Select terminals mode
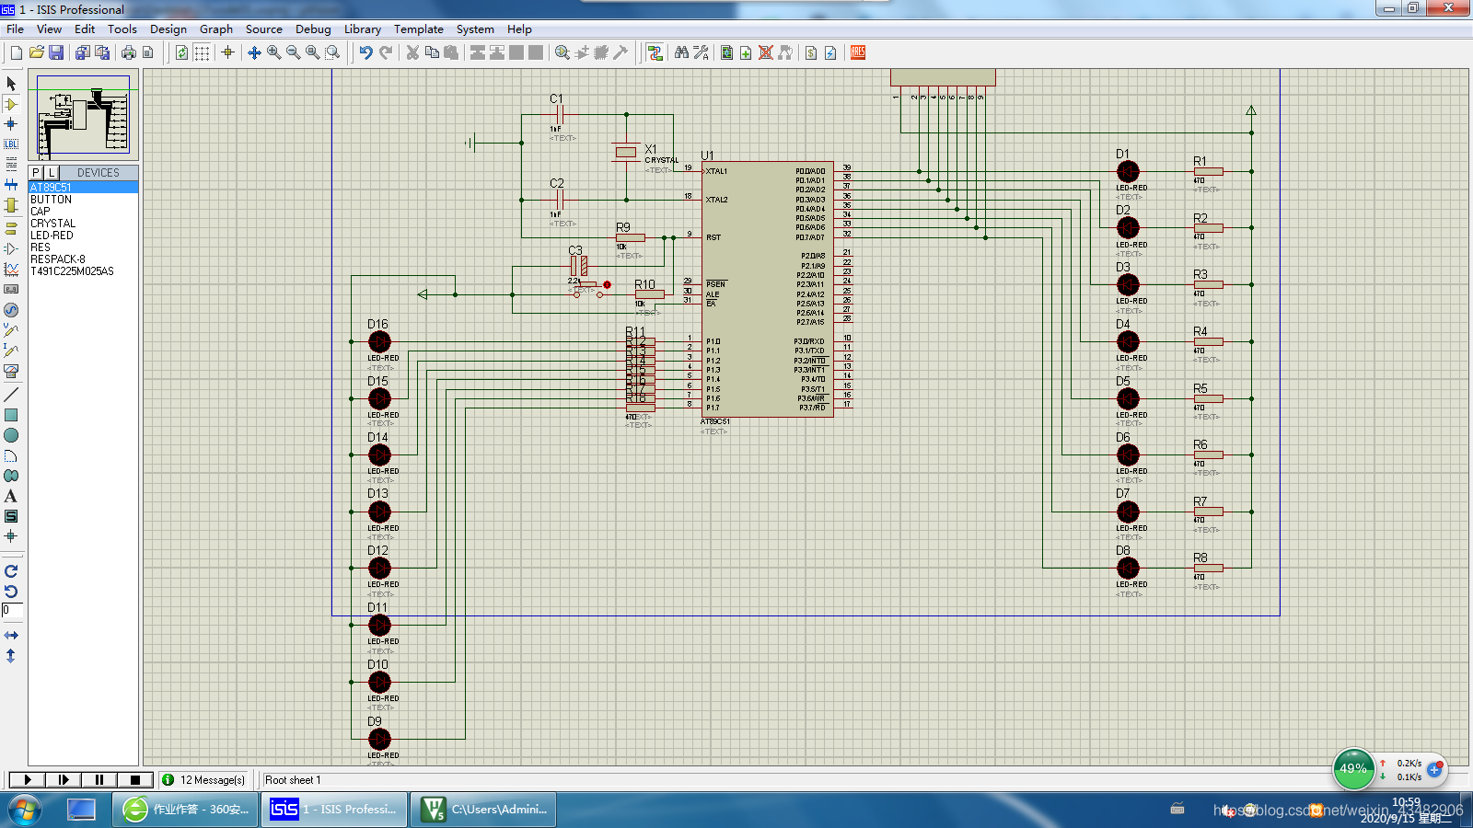The height and width of the screenshot is (828, 1473). pos(11,228)
